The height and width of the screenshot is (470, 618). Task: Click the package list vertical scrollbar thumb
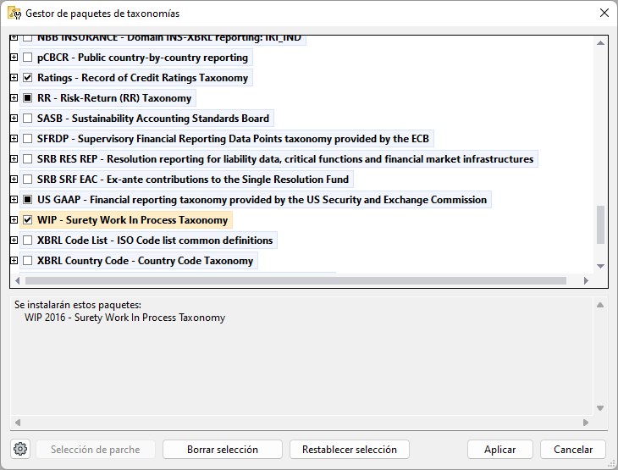600,224
